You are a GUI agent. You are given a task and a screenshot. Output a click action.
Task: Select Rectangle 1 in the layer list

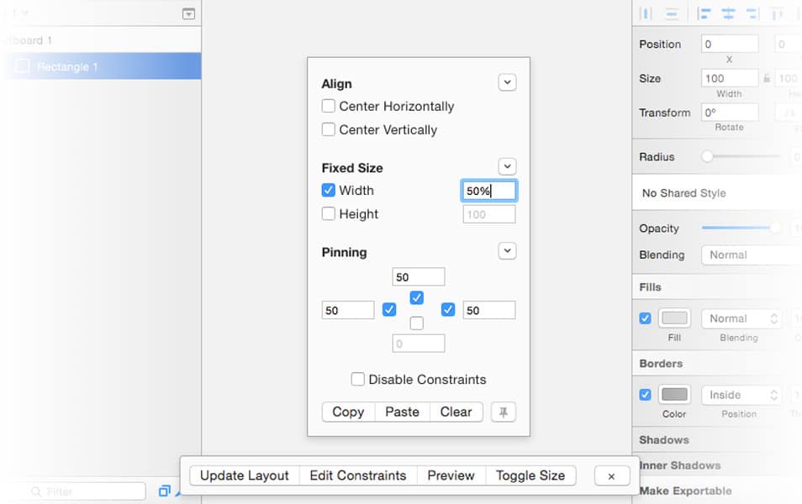pos(101,66)
